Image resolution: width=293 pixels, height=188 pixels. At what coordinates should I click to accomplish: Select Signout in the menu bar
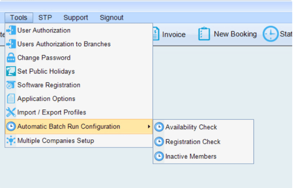(x=112, y=18)
